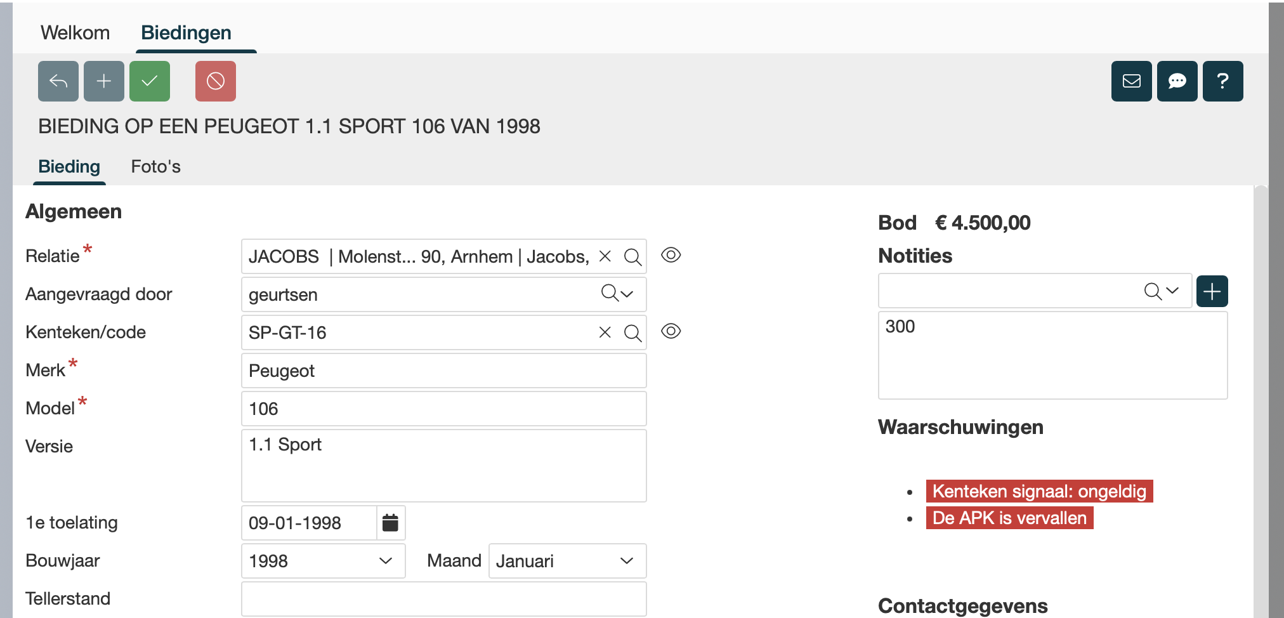The width and height of the screenshot is (1284, 618).
Task: Switch to the Welkom tab
Action: [x=75, y=33]
